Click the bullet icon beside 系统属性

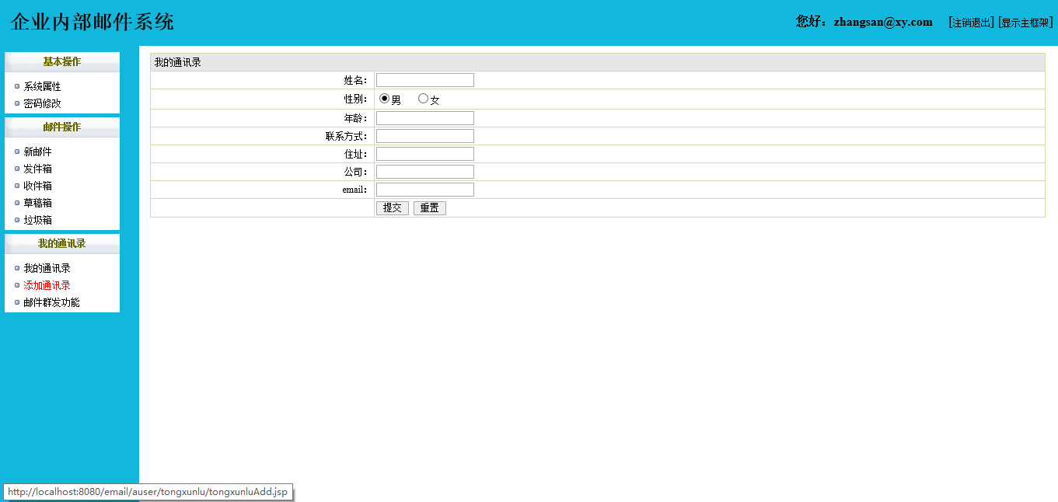click(x=17, y=86)
